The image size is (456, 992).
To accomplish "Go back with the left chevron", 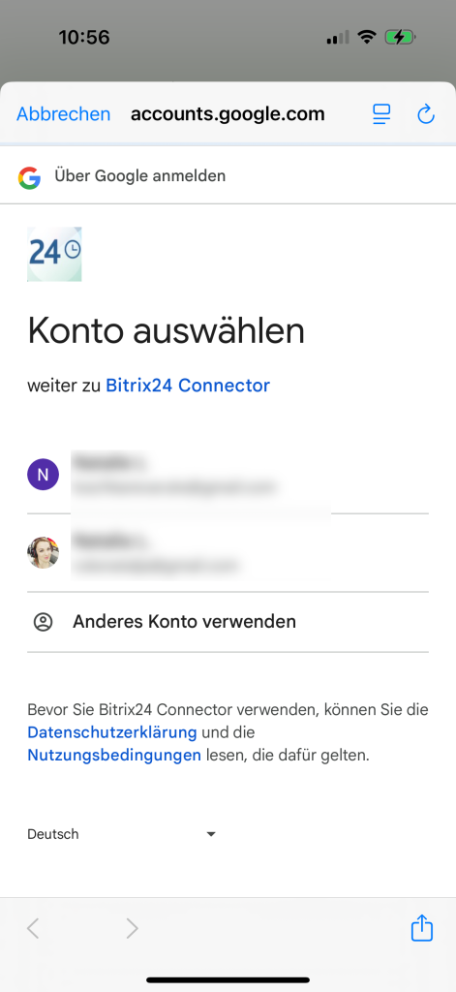I will coord(34,928).
